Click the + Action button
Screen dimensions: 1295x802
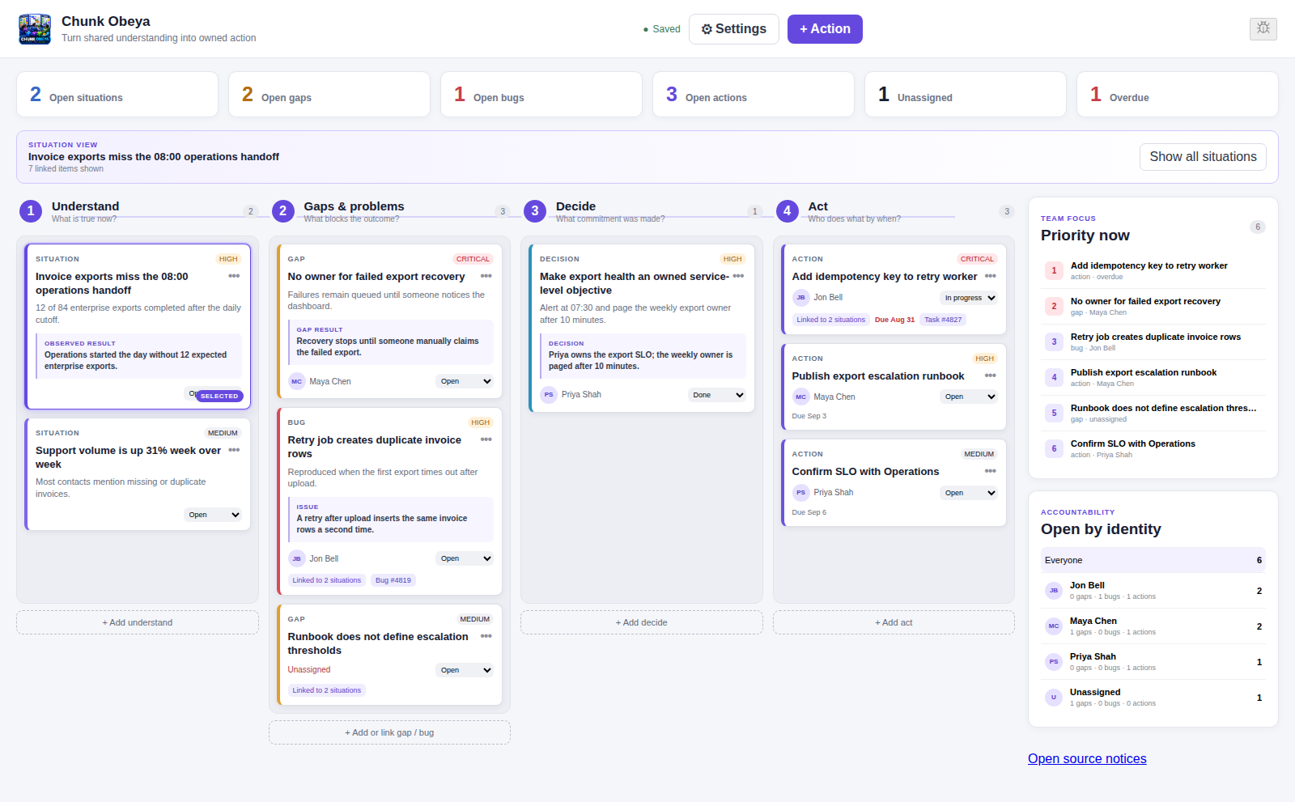[825, 29]
